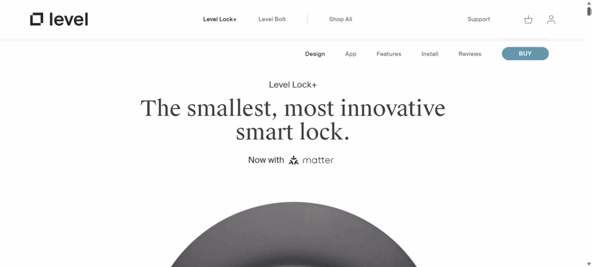Image resolution: width=592 pixels, height=267 pixels.
Task: View the Install section
Action: (x=430, y=54)
